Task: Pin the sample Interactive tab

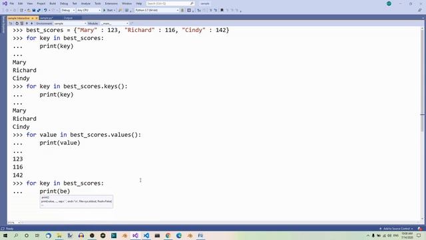Action: tap(33, 18)
